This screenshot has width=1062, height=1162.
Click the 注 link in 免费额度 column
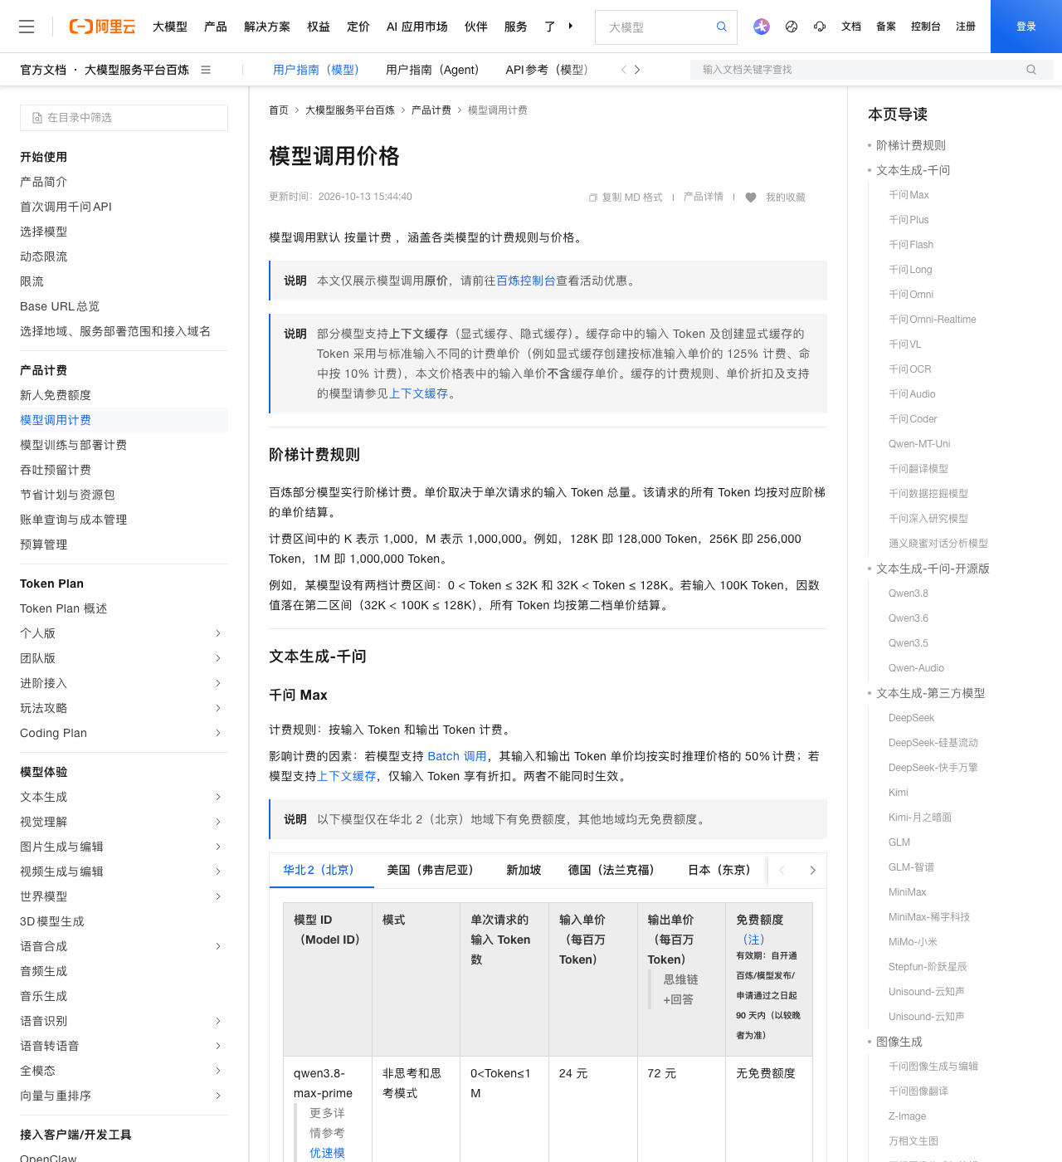tap(753, 940)
